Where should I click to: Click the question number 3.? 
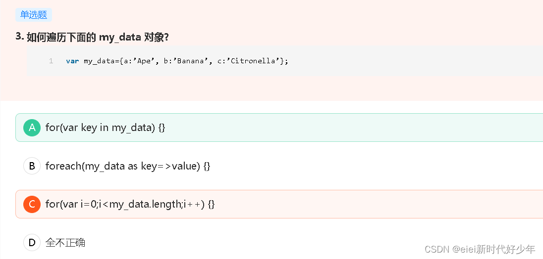(19, 36)
